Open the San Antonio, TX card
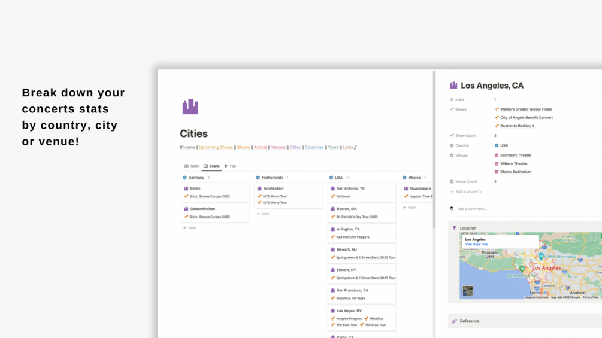Screen dimensions: 602x338 tap(362, 192)
